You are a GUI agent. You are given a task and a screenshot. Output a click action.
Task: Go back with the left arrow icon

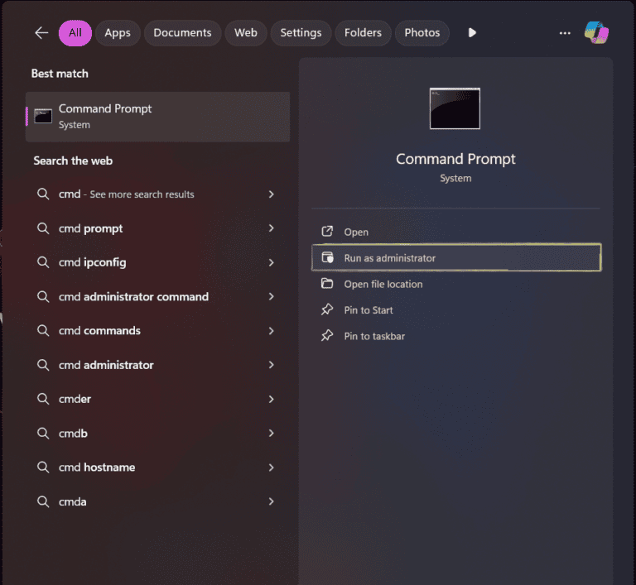coord(41,33)
